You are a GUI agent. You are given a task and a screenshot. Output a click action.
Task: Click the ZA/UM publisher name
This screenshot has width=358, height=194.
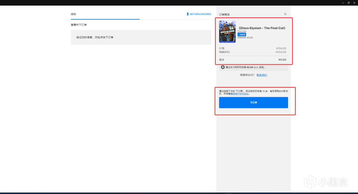[x=242, y=31]
